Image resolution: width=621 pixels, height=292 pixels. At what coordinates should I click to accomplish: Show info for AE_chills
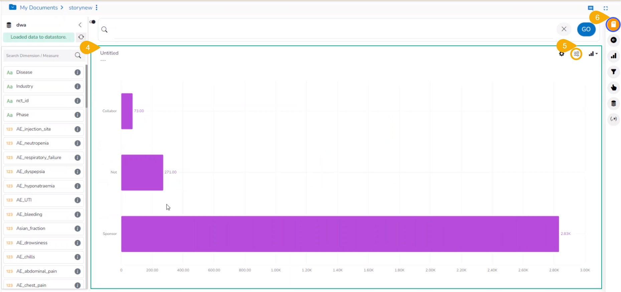[77, 257]
